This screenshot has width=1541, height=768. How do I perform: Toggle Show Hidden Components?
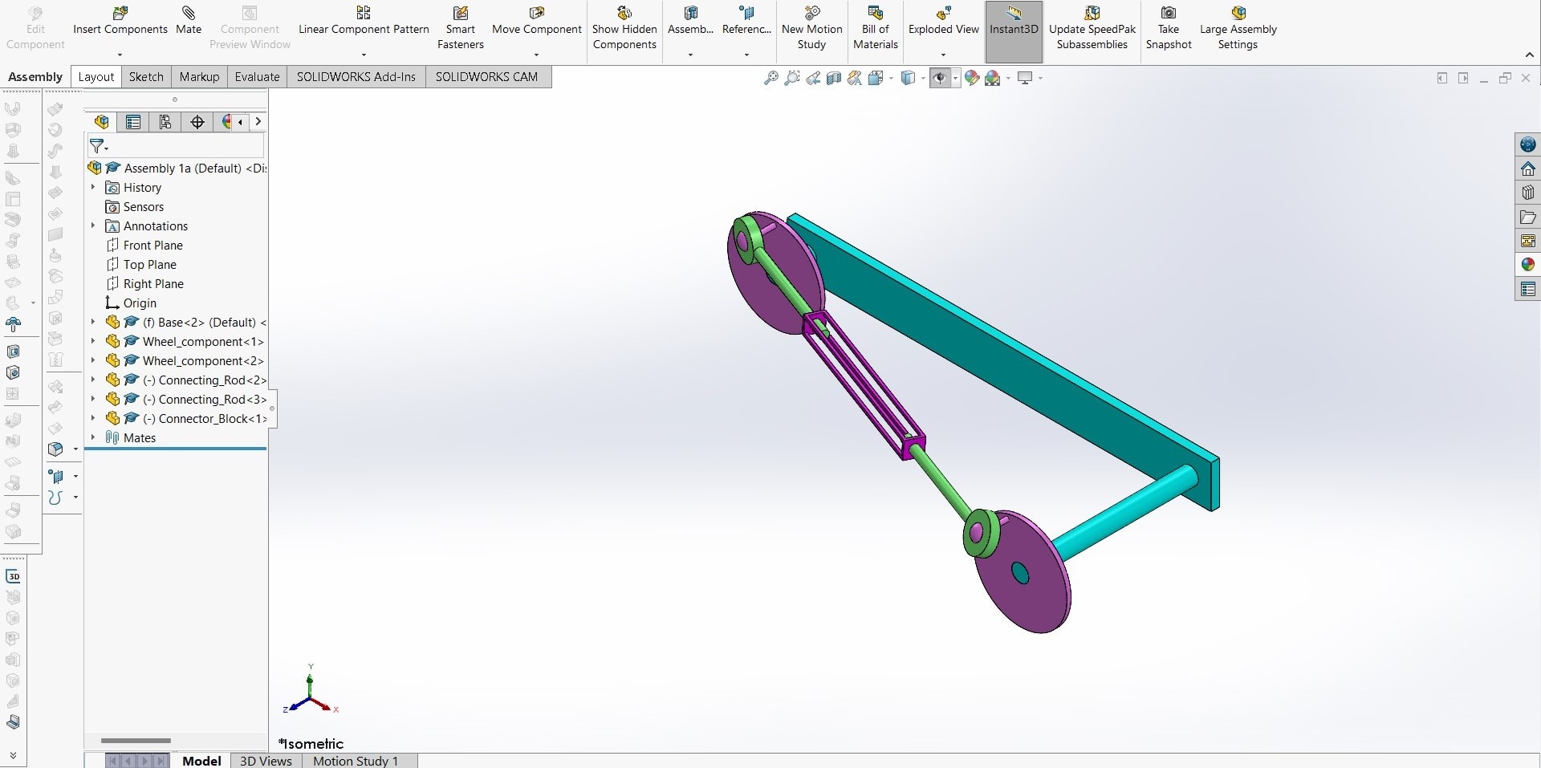tap(624, 28)
